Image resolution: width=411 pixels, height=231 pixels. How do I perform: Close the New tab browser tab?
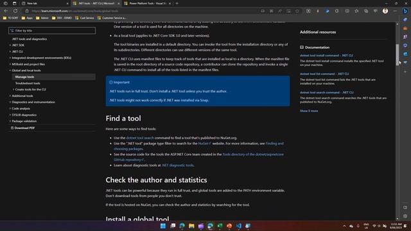(67, 3)
